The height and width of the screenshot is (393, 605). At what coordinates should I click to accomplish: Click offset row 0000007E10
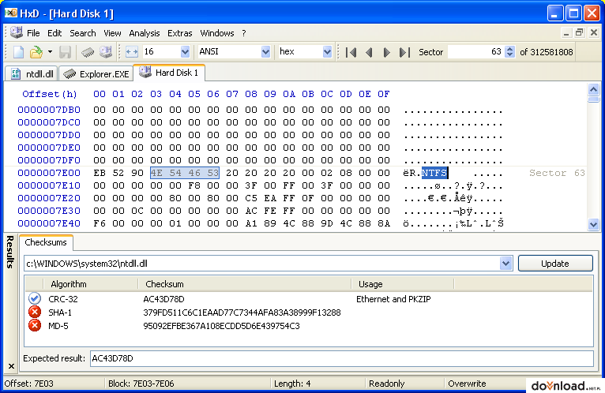(49, 185)
